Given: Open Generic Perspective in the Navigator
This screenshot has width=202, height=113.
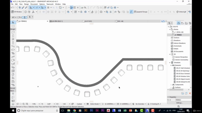Looking at the screenshot, I should click(181, 57).
